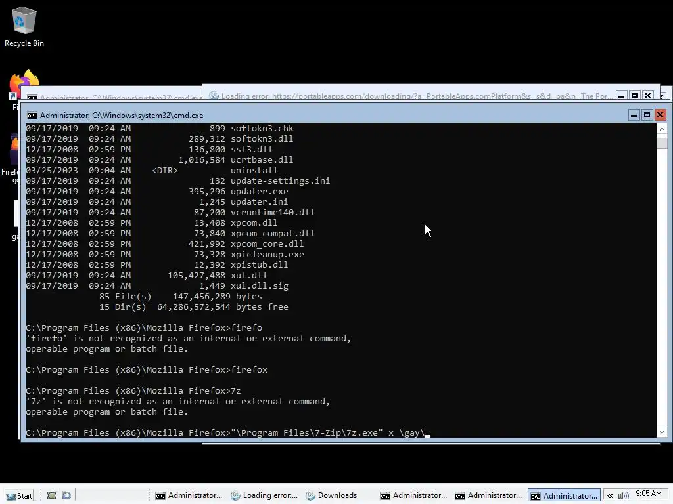The image size is (673, 504).
Task: Maximize the Loading error browser window
Action: point(634,96)
